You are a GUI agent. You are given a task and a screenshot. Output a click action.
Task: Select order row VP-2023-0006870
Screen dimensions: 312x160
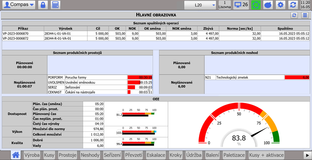click(156, 33)
